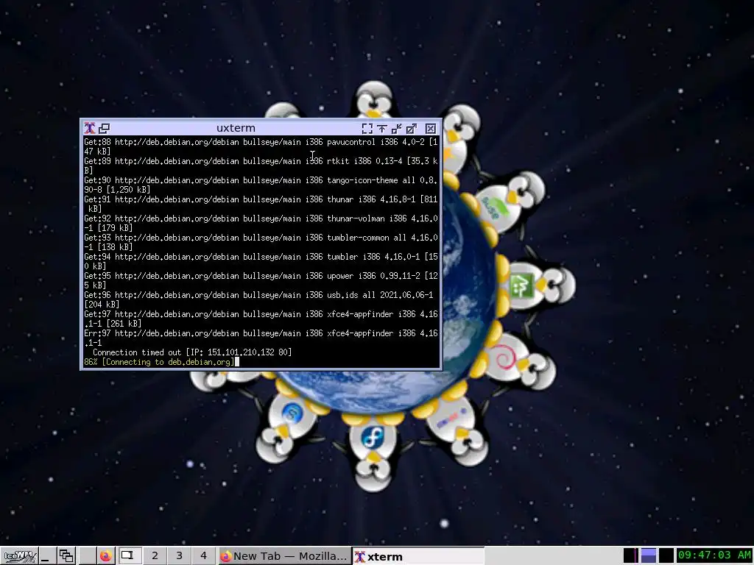Maximize the uxterm window
Viewport: 754px width, 565px height.
412,128
